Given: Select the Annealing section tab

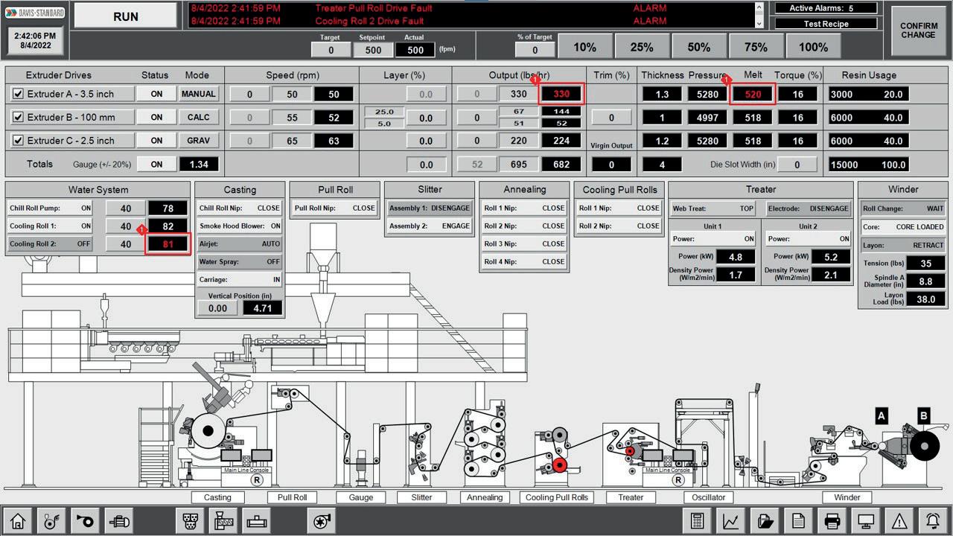Looking at the screenshot, I should pyautogui.click(x=485, y=497).
